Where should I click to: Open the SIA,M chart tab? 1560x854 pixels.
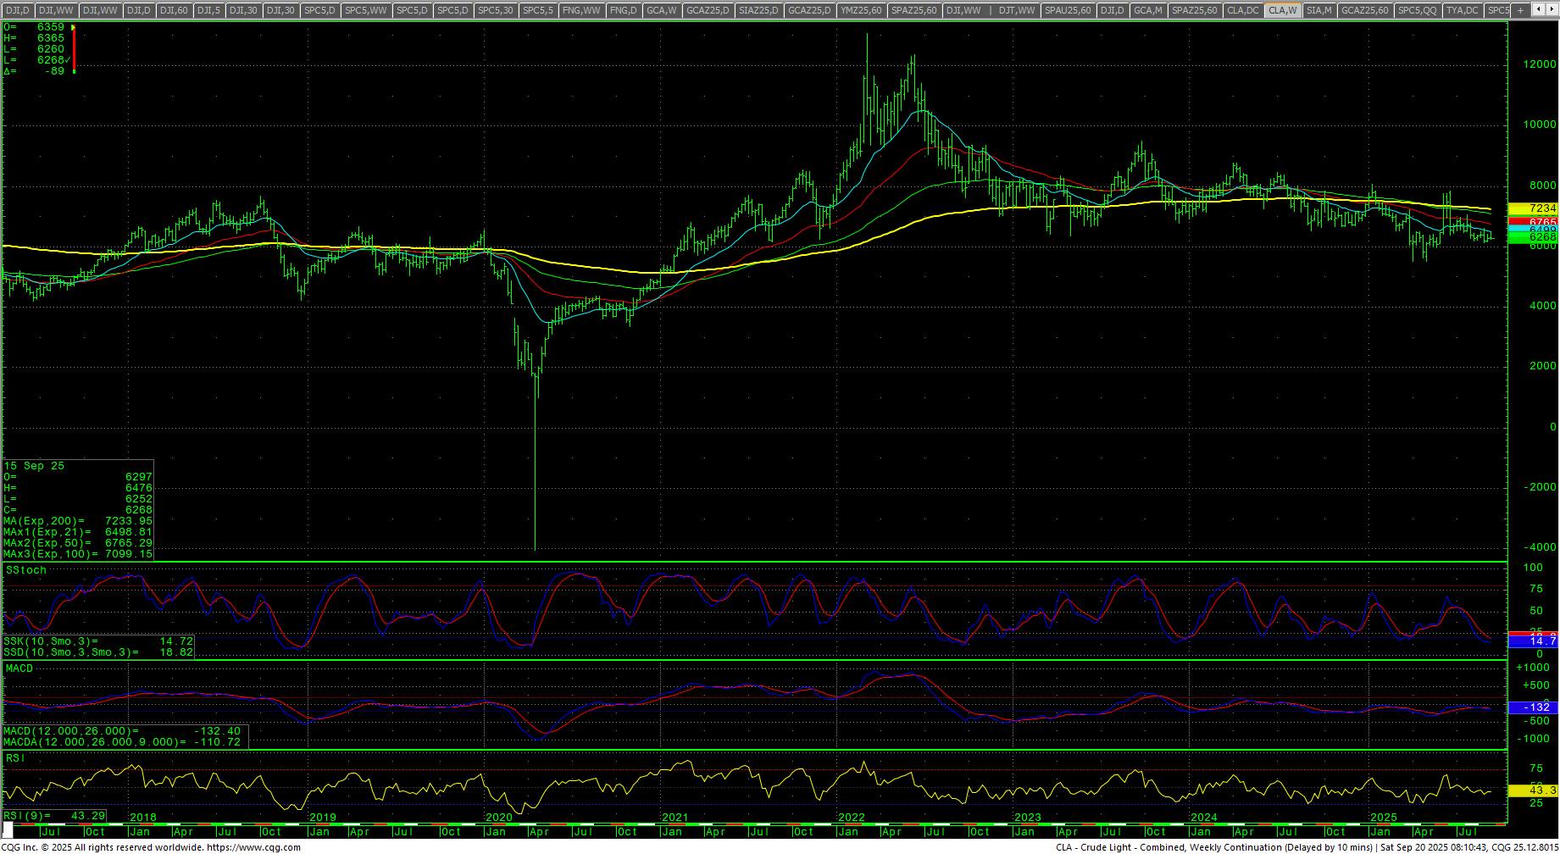click(x=1319, y=10)
